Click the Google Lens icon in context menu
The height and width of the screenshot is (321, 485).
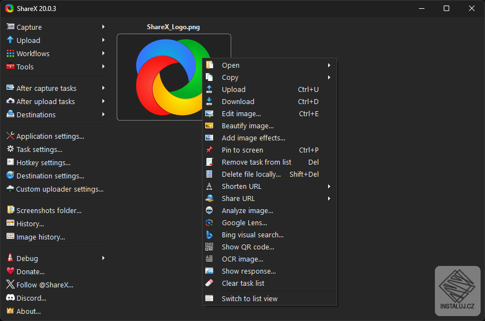pyautogui.click(x=209, y=222)
